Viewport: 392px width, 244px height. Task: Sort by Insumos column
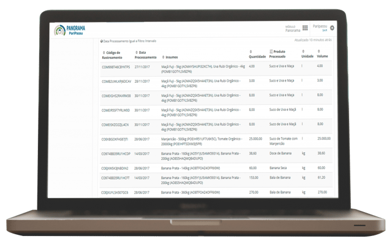pyautogui.click(x=170, y=57)
